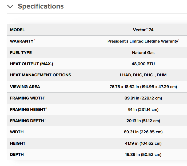
Task: Click President's Limited Lifetime Warranty text
Action: [143, 41]
